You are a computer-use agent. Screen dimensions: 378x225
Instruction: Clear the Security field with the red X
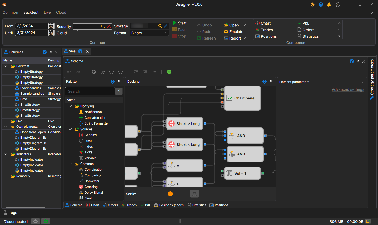point(109,26)
